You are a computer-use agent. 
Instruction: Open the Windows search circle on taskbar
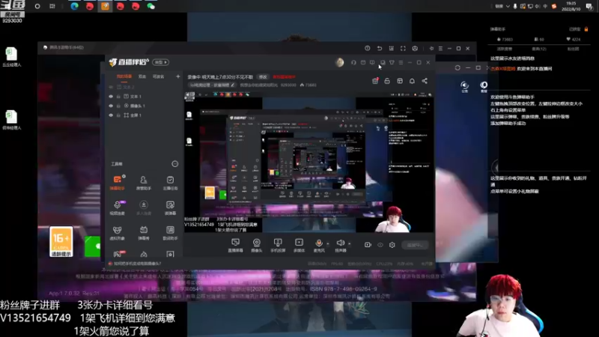37,6
